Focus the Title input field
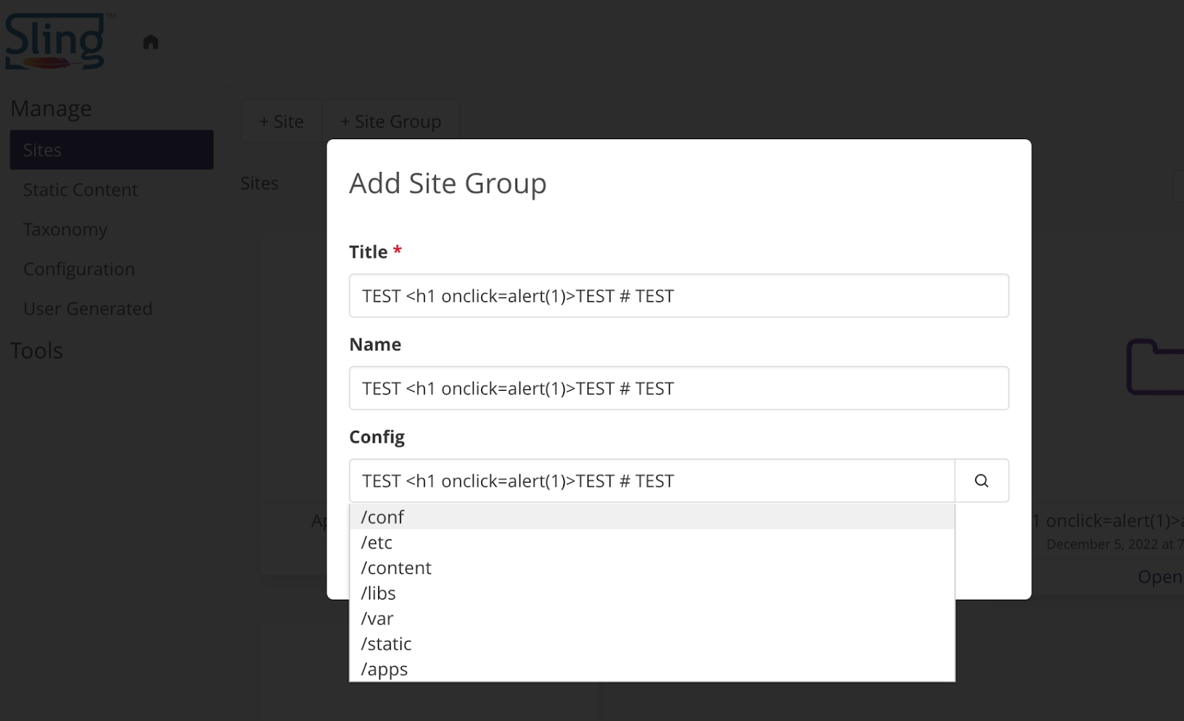Image resolution: width=1184 pixels, height=721 pixels. (x=679, y=295)
